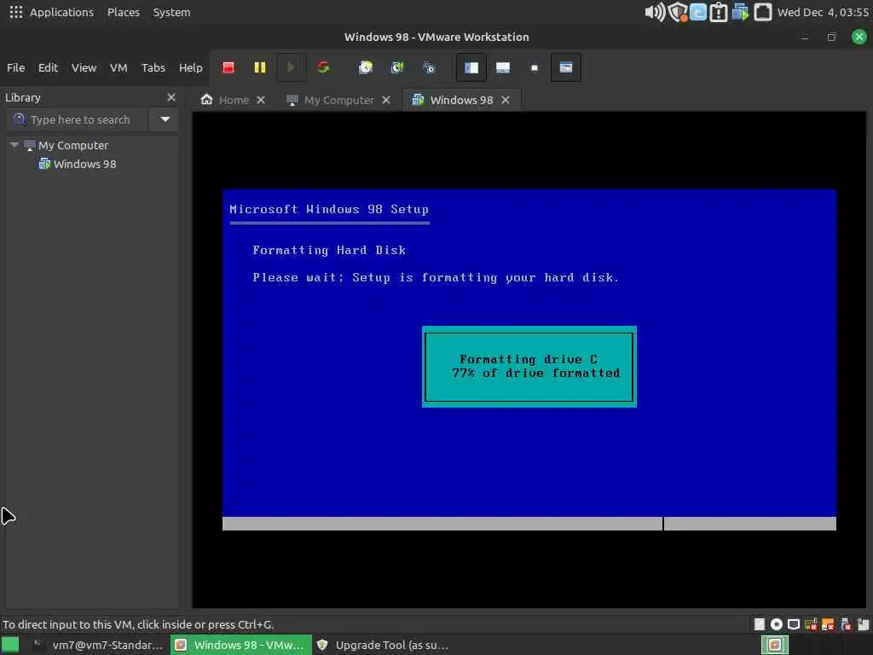
Task: Open the Places menu
Action: 123,12
